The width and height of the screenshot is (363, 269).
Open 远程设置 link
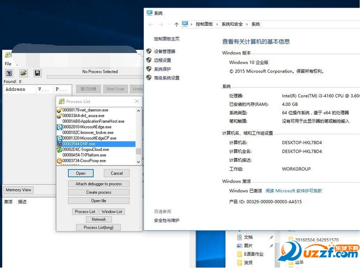pyautogui.click(x=162, y=60)
